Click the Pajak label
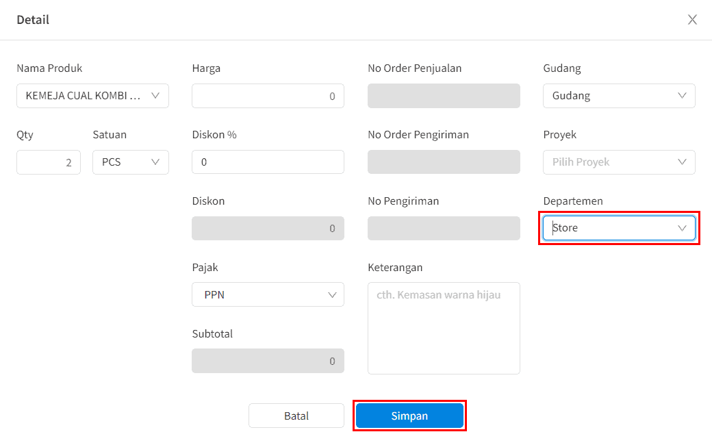The width and height of the screenshot is (712, 445). click(205, 268)
